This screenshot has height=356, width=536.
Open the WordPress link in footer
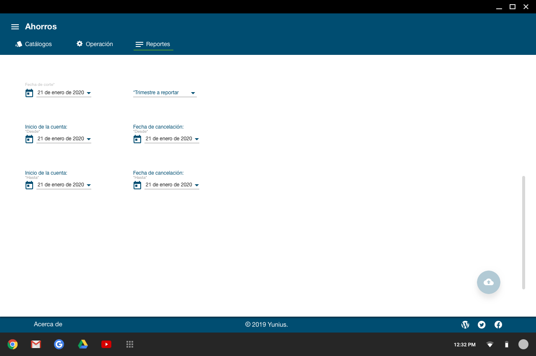(x=465, y=325)
